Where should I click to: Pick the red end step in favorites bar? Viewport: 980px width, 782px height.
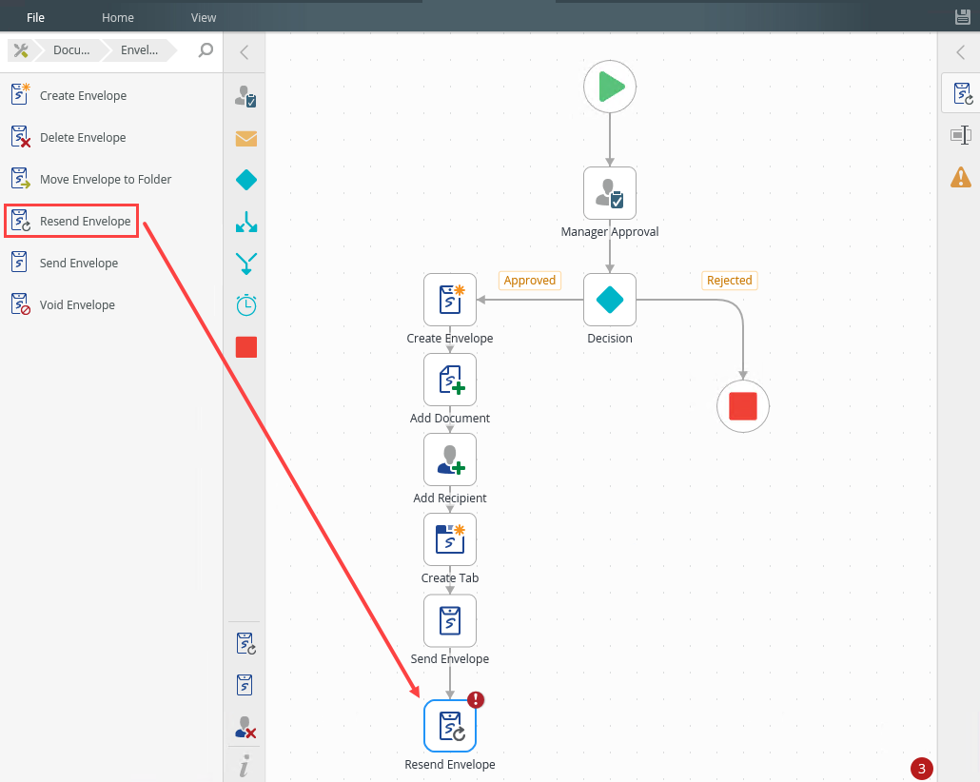(x=246, y=347)
